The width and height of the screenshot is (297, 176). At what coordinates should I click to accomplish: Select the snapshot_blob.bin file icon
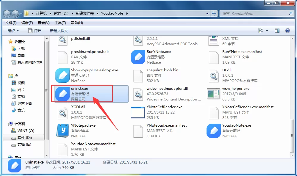pyautogui.click(x=138, y=76)
